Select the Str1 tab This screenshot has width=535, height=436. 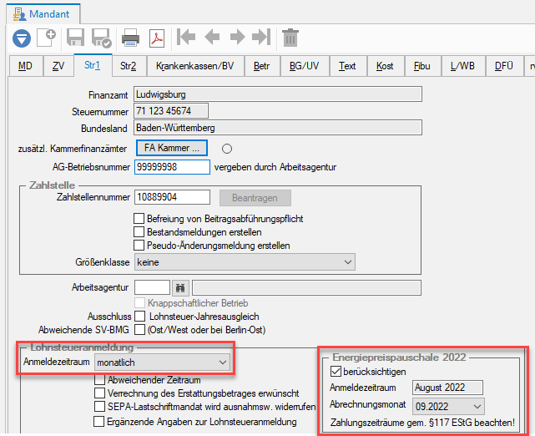tap(93, 65)
